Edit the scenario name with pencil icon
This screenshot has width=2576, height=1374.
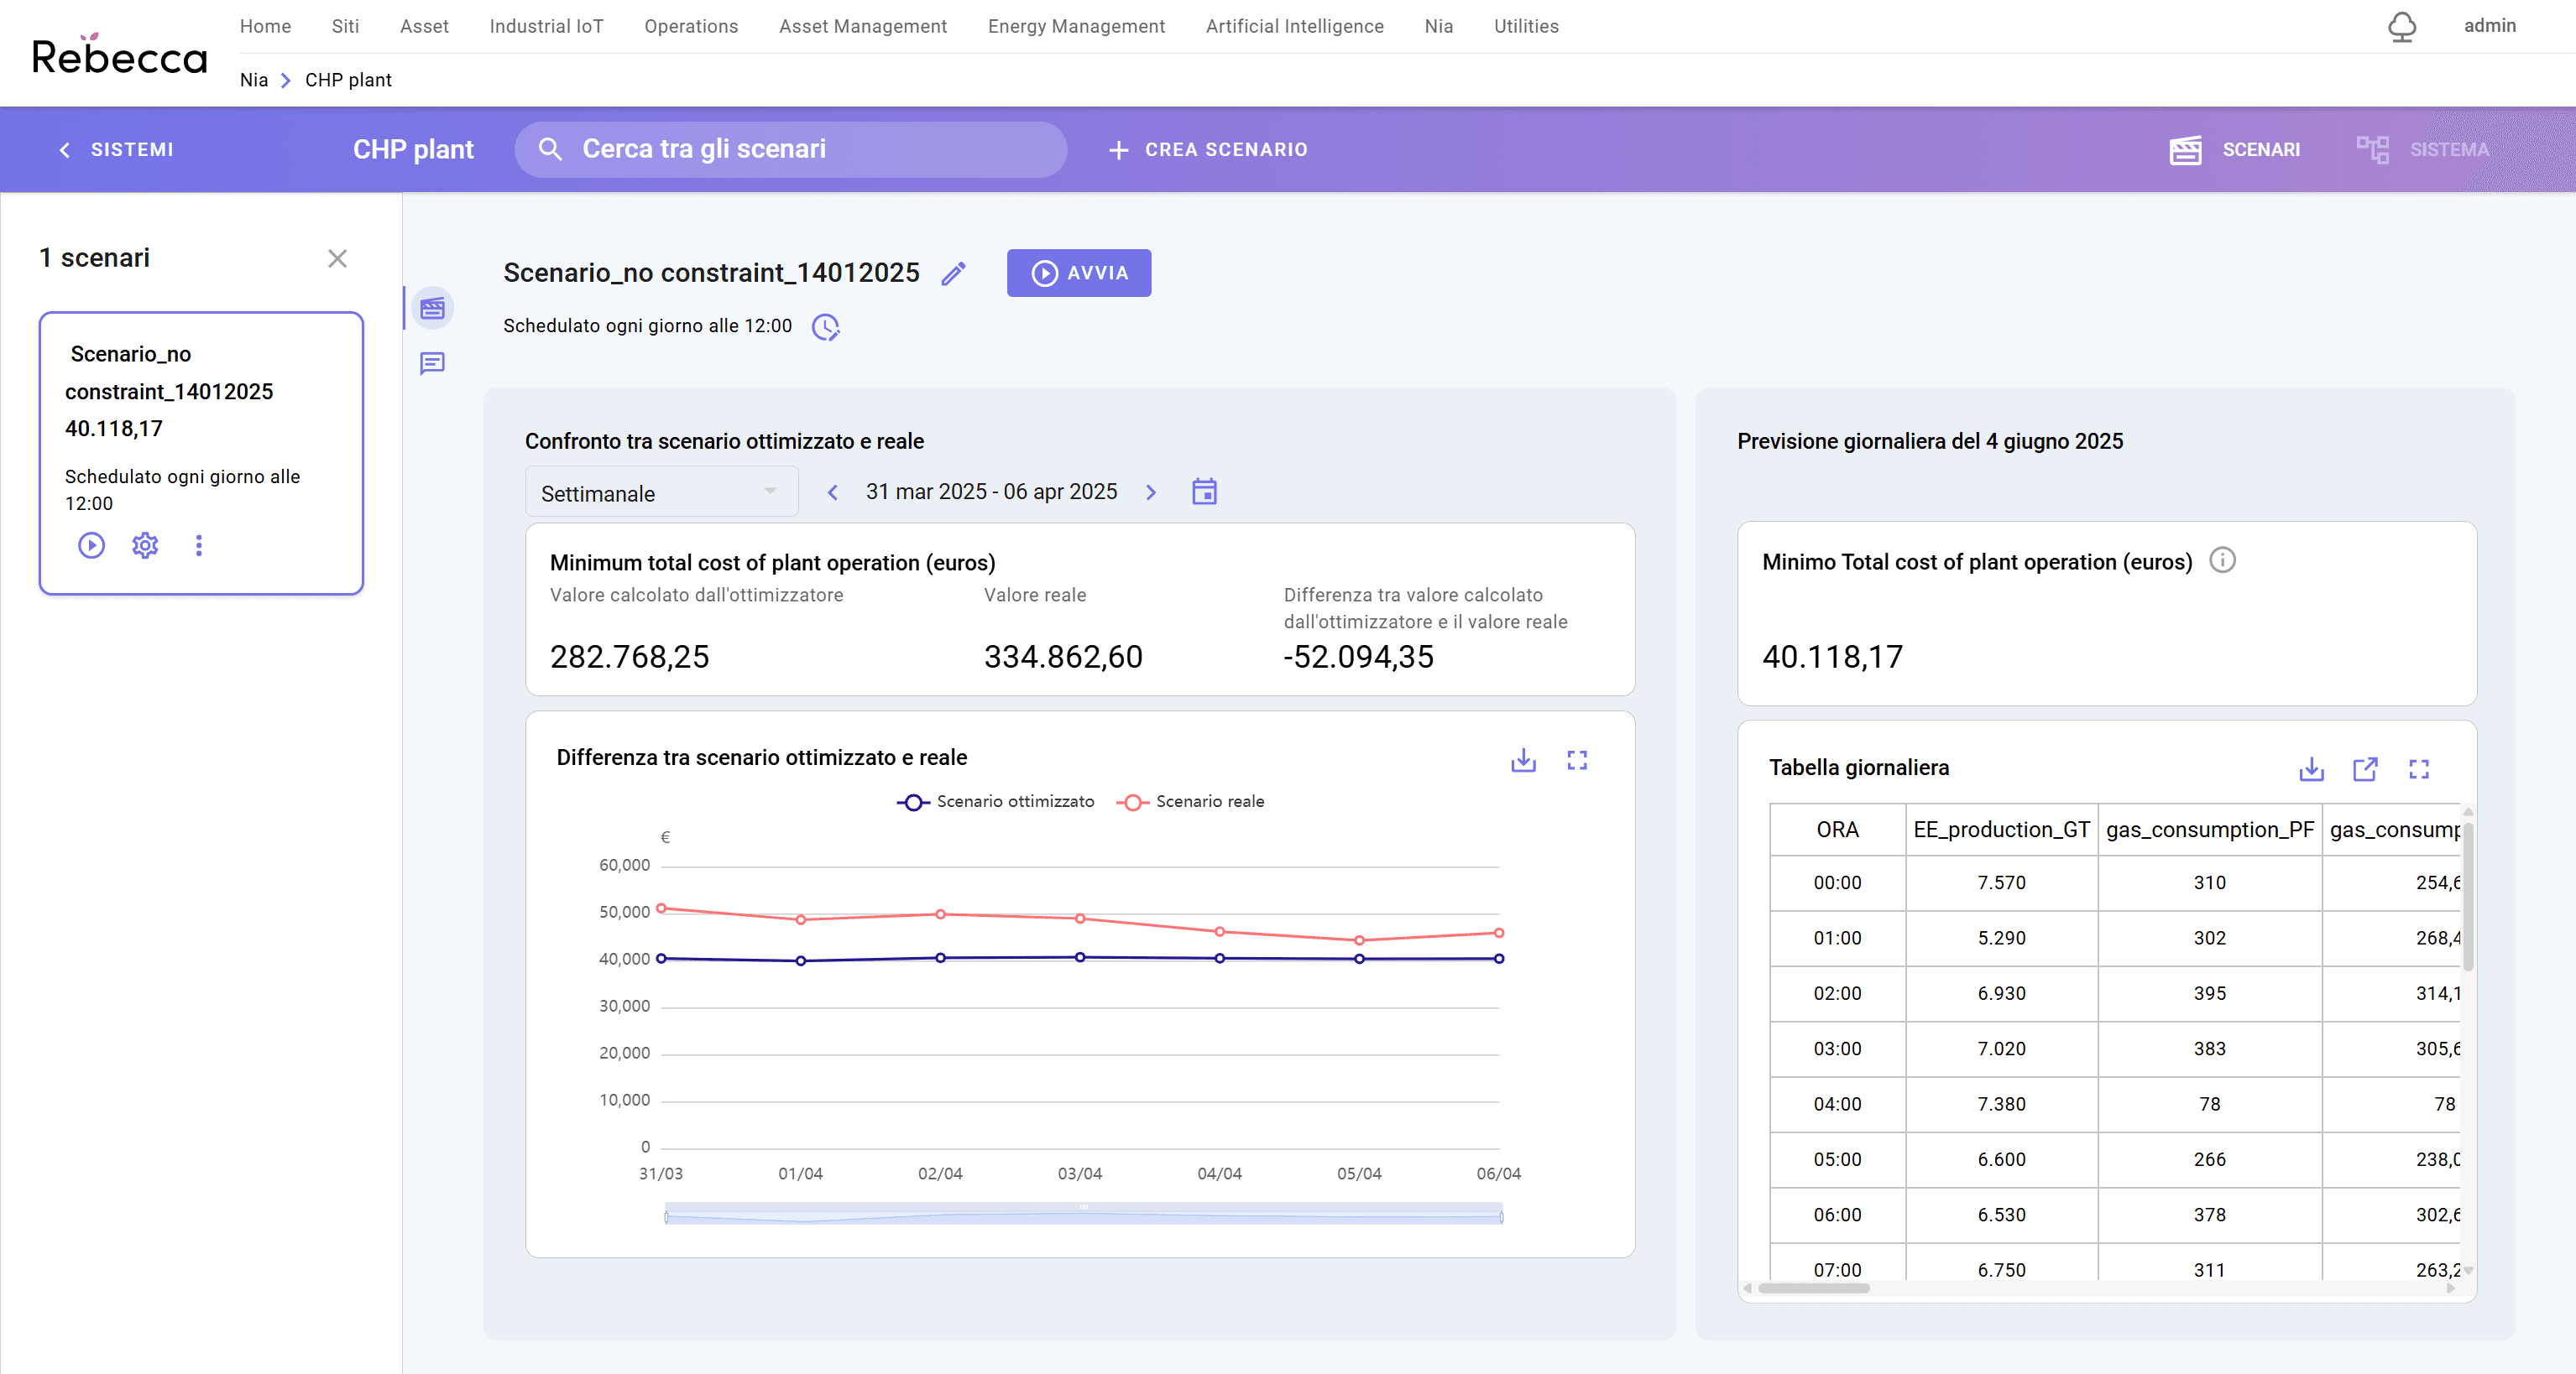coord(954,273)
